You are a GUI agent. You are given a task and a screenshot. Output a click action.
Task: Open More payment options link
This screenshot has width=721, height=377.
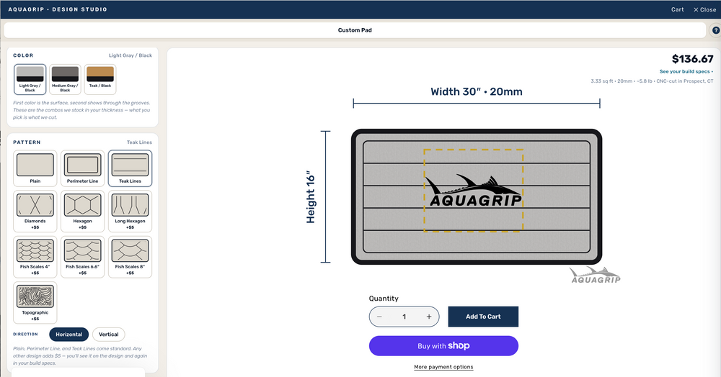click(x=443, y=367)
